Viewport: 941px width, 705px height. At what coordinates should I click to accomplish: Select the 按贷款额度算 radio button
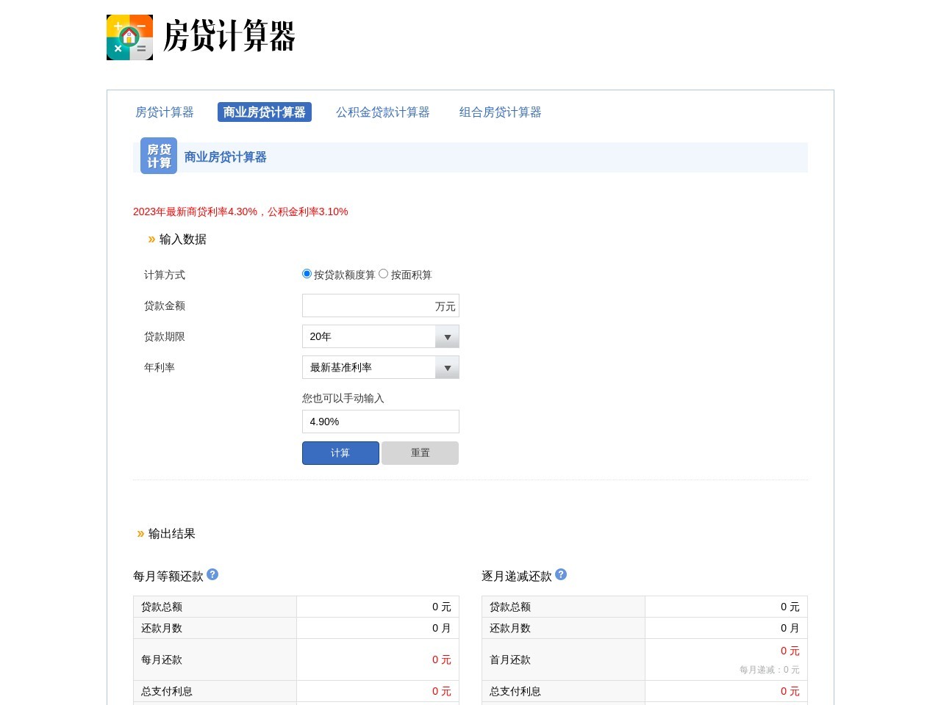[307, 272]
